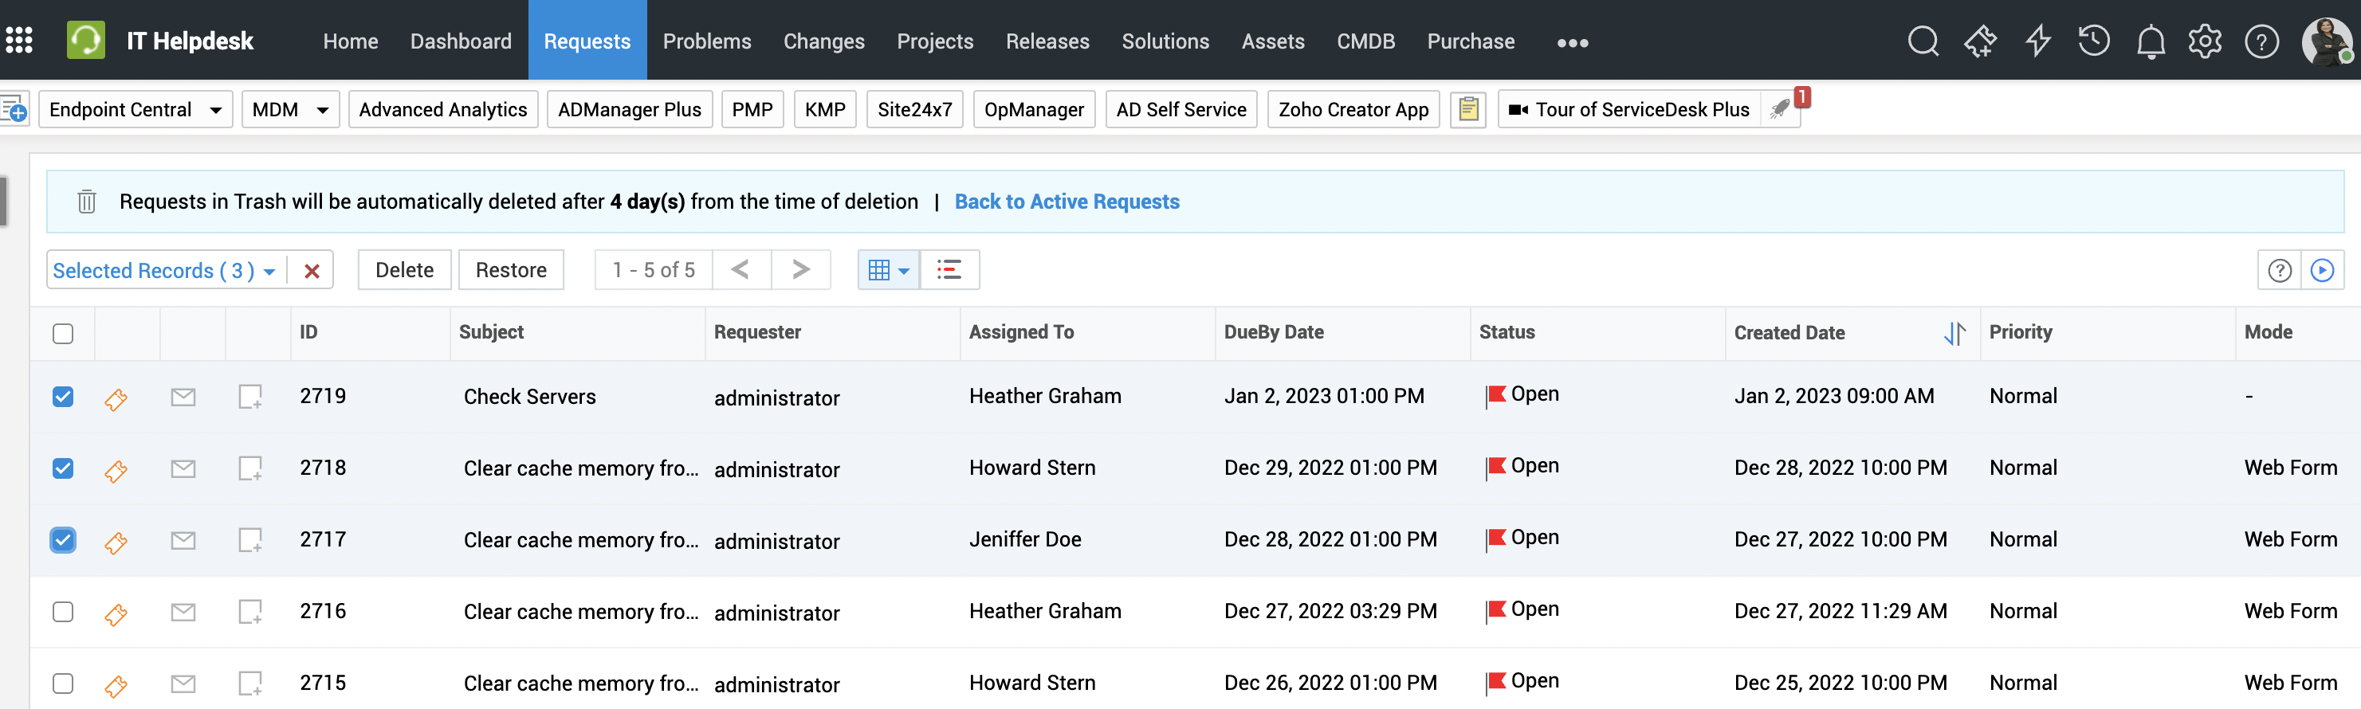Uncheck the checkbox for request 2719
The width and height of the screenshot is (2361, 709).
63,397
